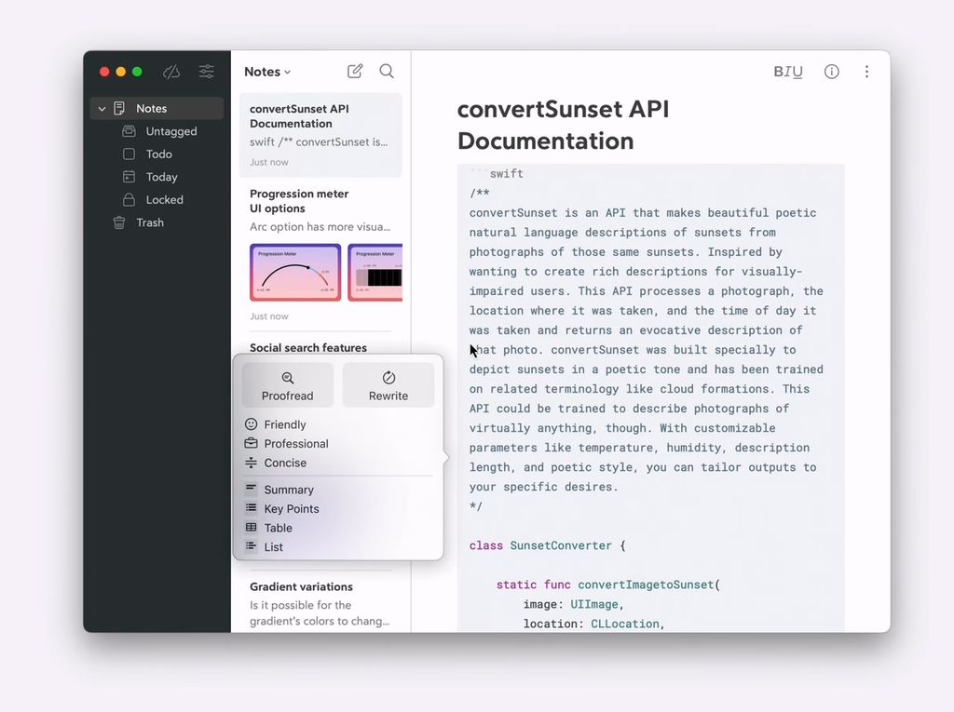954x712 pixels.
Task: Open the three-dot more options menu
Action: [x=866, y=72]
